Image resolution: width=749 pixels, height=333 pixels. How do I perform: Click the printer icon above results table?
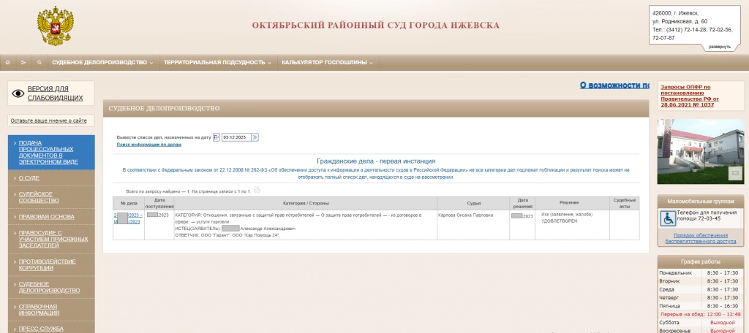(x=257, y=190)
